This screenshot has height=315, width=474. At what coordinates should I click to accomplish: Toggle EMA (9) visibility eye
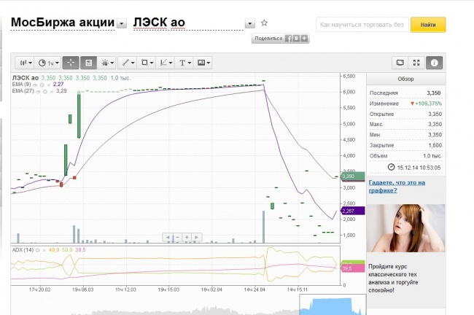(x=35, y=85)
